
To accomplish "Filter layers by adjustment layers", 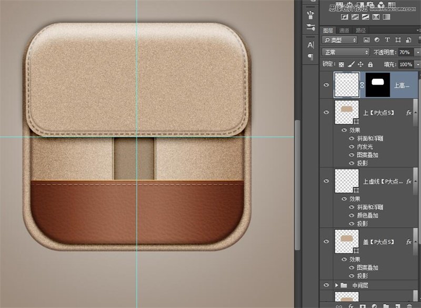I will click(377, 40).
